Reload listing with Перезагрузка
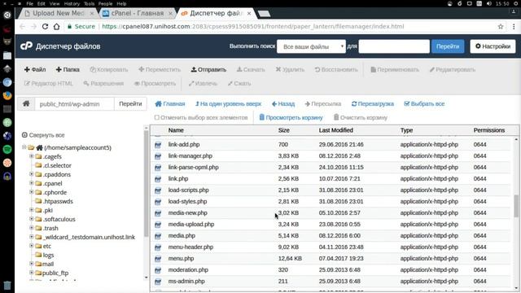This screenshot has width=521, height=293. (373, 103)
